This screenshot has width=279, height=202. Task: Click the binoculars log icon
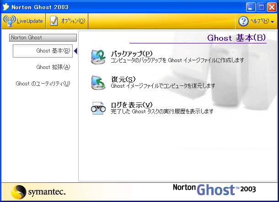(98, 108)
